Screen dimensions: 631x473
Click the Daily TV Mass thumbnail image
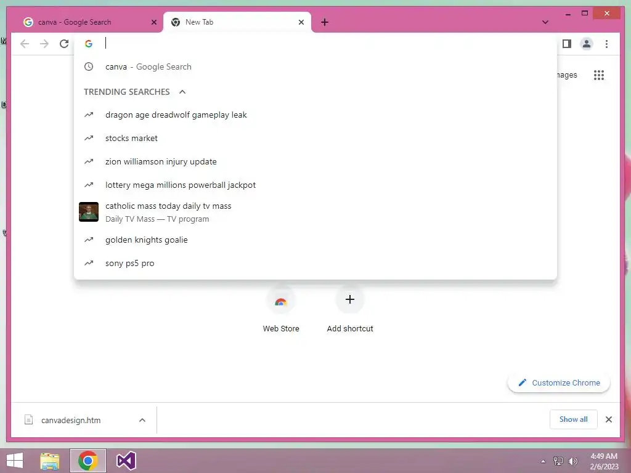point(89,212)
